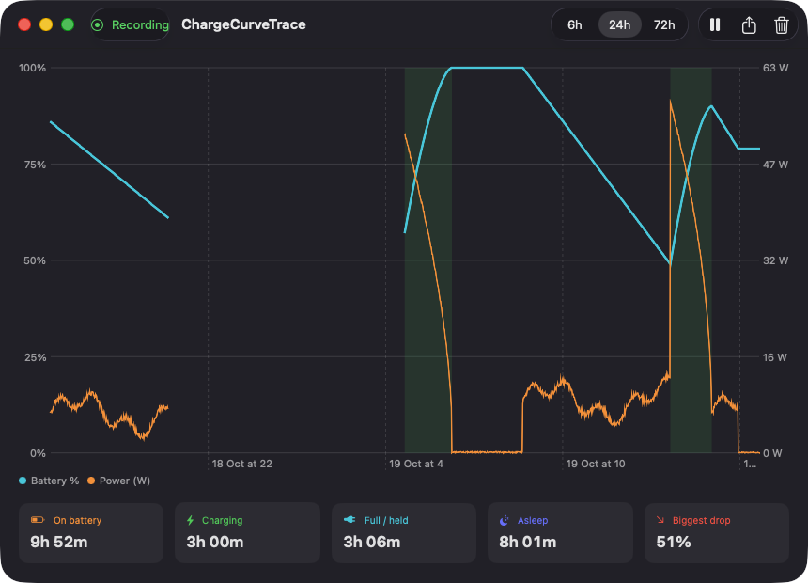The height and width of the screenshot is (583, 808).
Task: Click the 19 Oct at 10 axis label
Action: click(x=595, y=464)
